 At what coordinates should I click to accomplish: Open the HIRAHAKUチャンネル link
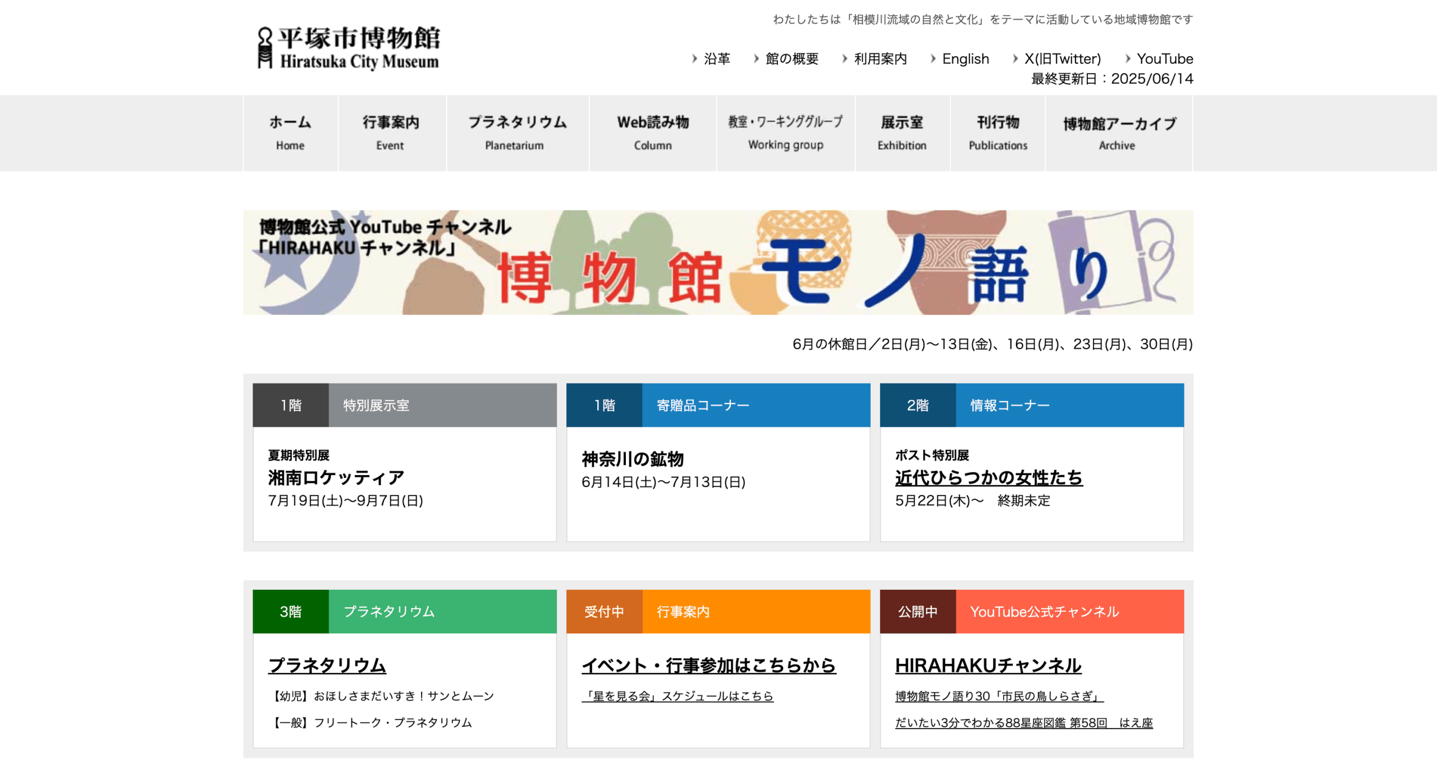tap(988, 665)
